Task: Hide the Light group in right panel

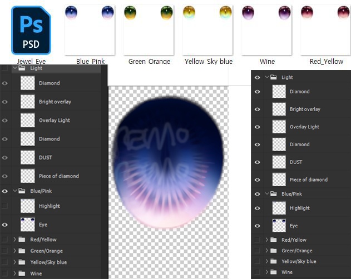Action: pos(258,77)
